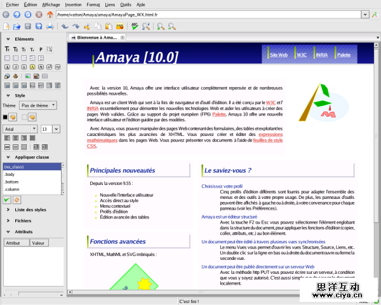Open the Arial font family dropdown
The height and width of the screenshot is (305, 381).
(x=20, y=129)
